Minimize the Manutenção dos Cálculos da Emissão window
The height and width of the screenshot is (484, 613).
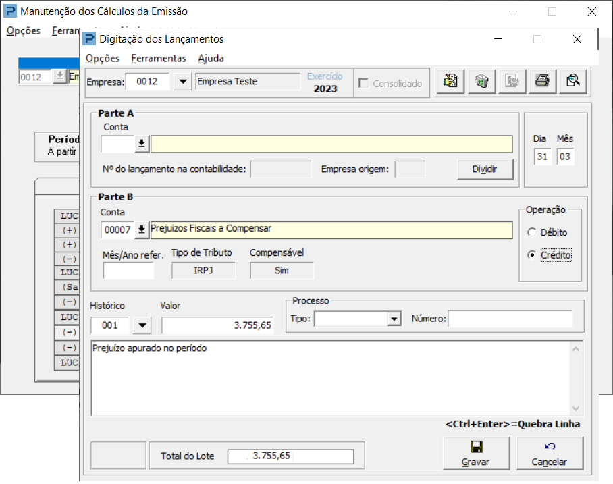click(513, 11)
